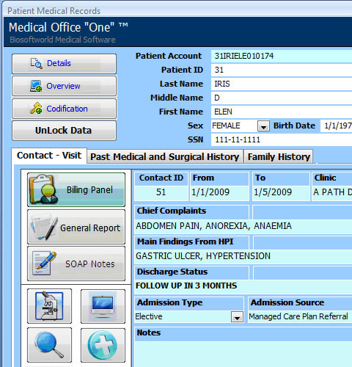This screenshot has height=367, width=352.
Task: Click the Notes label header
Action: tap(149, 333)
